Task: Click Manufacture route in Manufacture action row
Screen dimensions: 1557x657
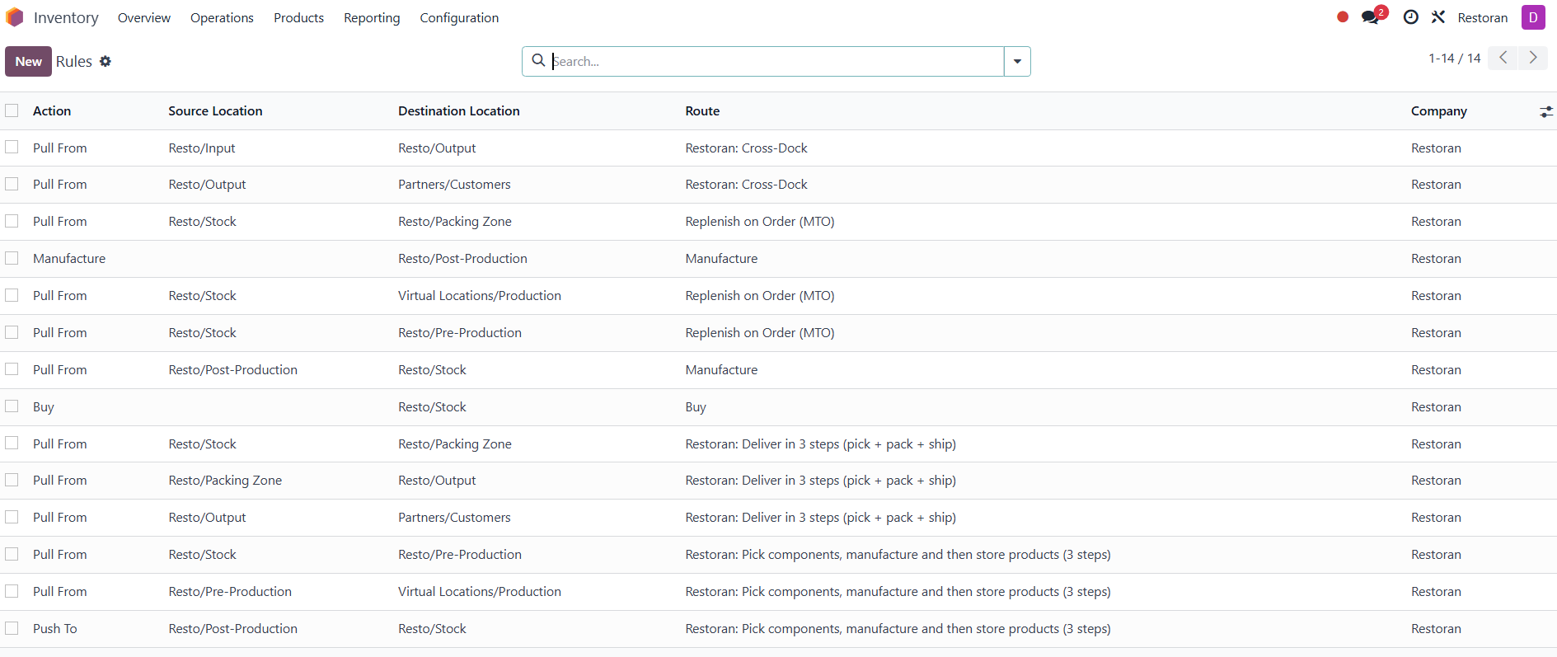Action: click(x=721, y=258)
